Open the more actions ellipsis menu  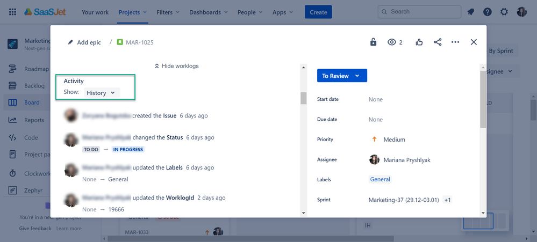(455, 42)
